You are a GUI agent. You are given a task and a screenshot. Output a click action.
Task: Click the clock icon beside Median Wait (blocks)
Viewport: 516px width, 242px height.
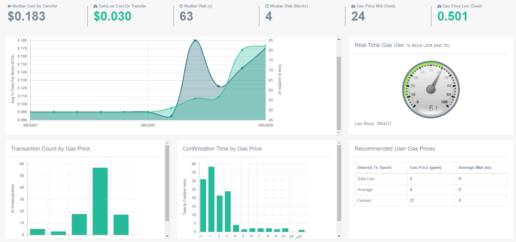point(267,6)
